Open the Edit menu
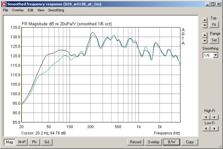 (30, 10)
